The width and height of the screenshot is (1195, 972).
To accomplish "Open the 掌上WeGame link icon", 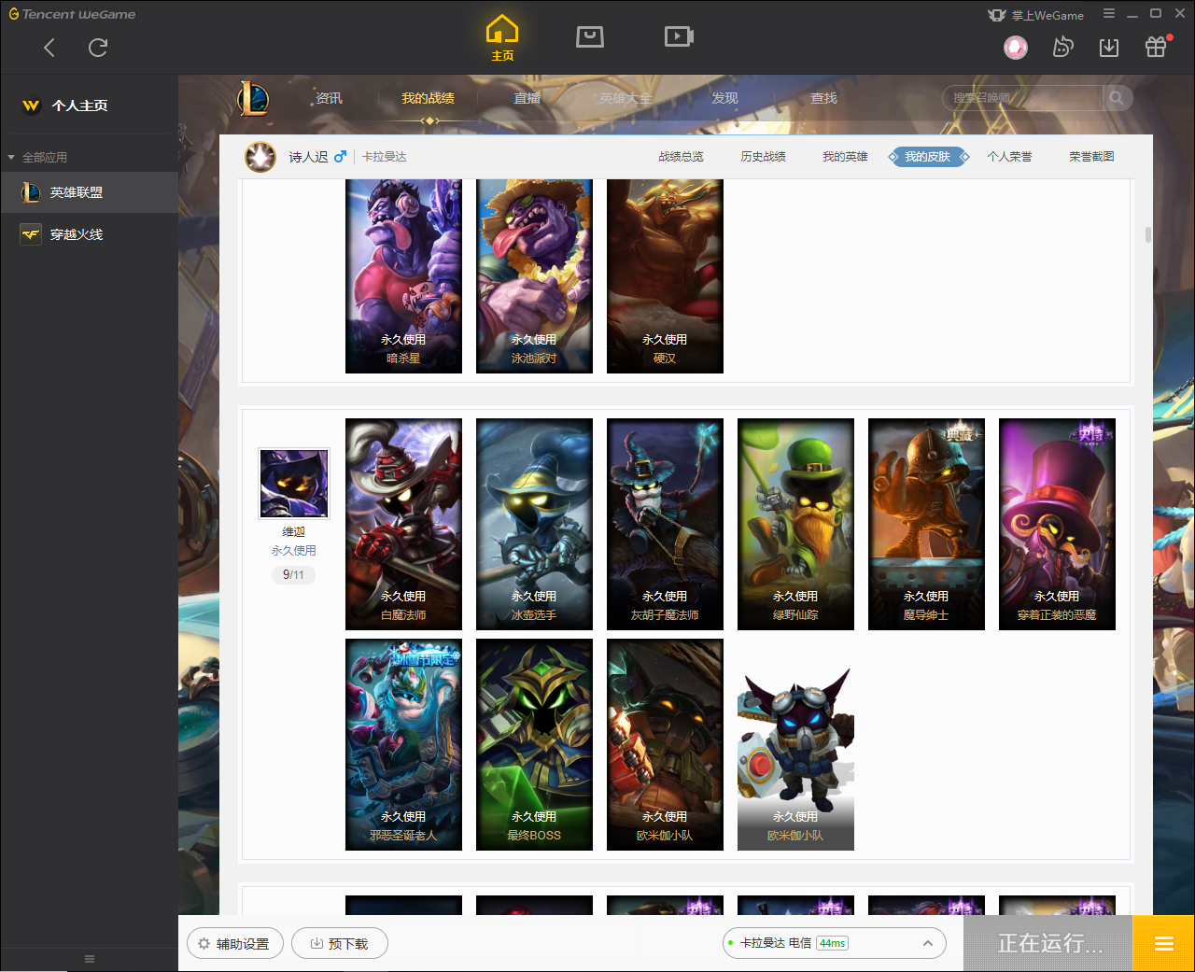I will tap(1035, 15).
